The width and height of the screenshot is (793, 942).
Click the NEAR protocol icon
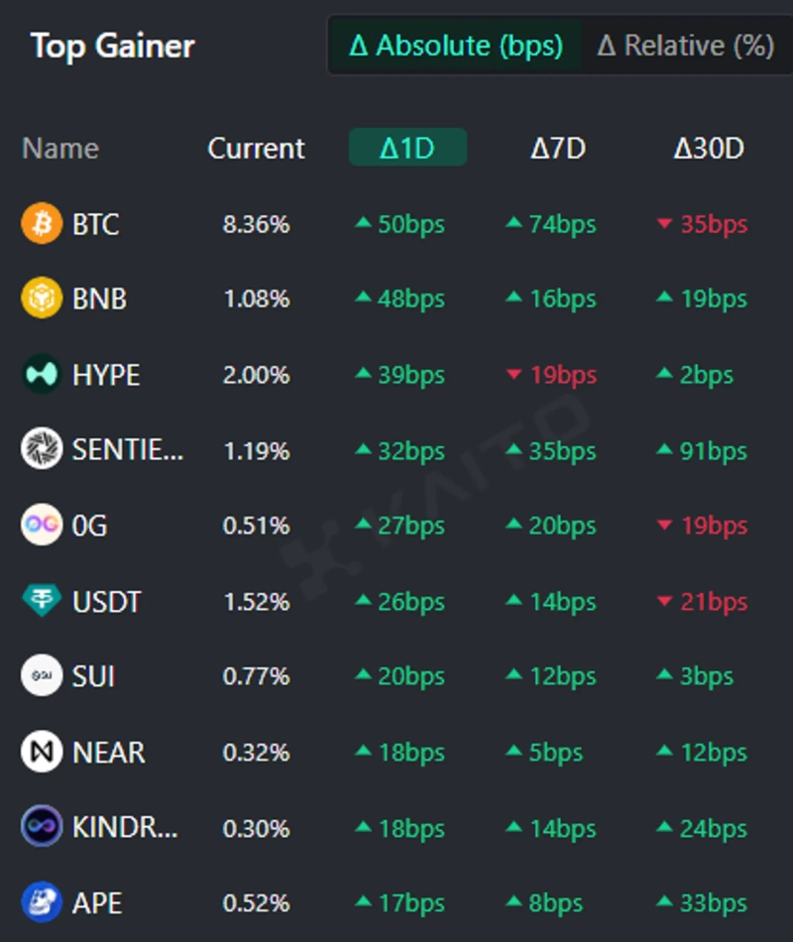[x=42, y=752]
